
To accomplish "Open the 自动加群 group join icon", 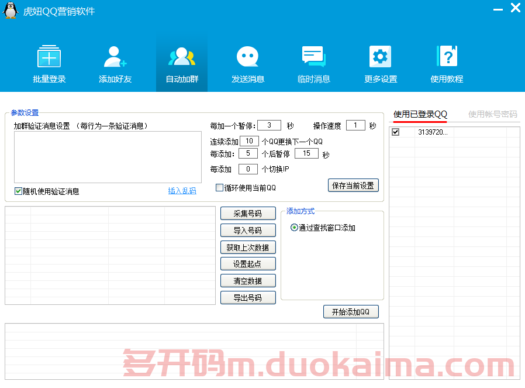I will click(x=181, y=57).
